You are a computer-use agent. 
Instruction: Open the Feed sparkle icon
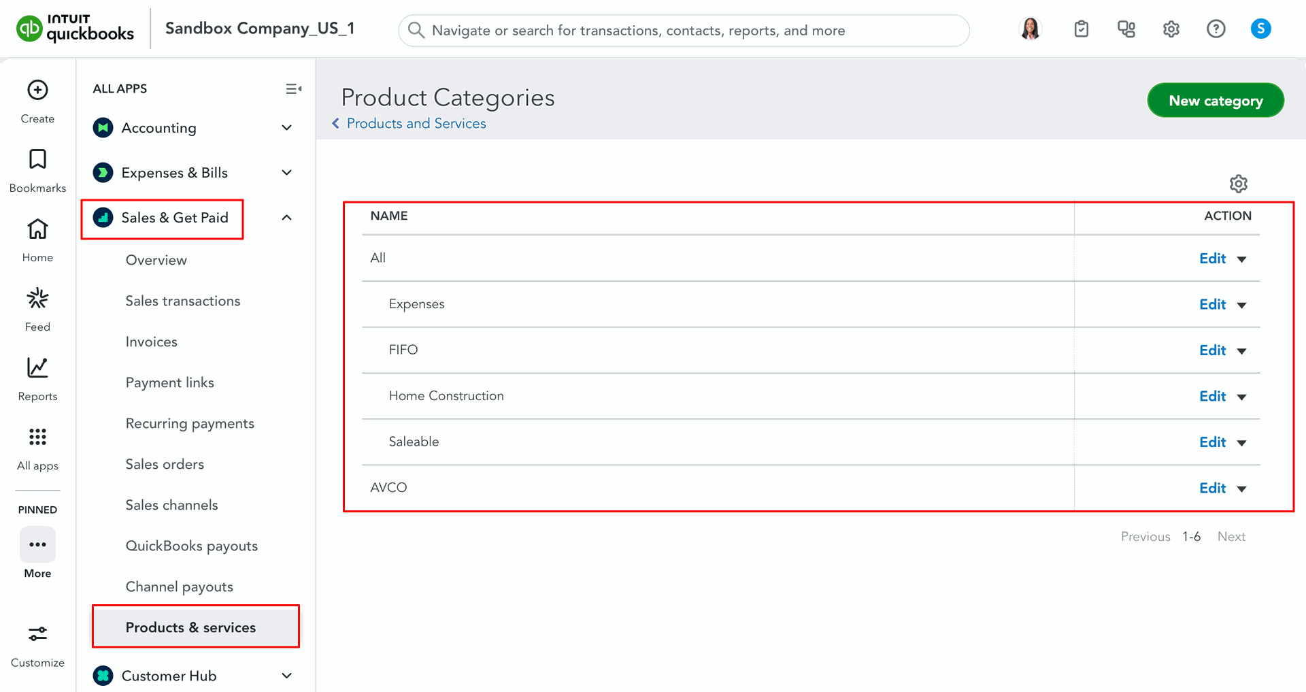pos(37,299)
